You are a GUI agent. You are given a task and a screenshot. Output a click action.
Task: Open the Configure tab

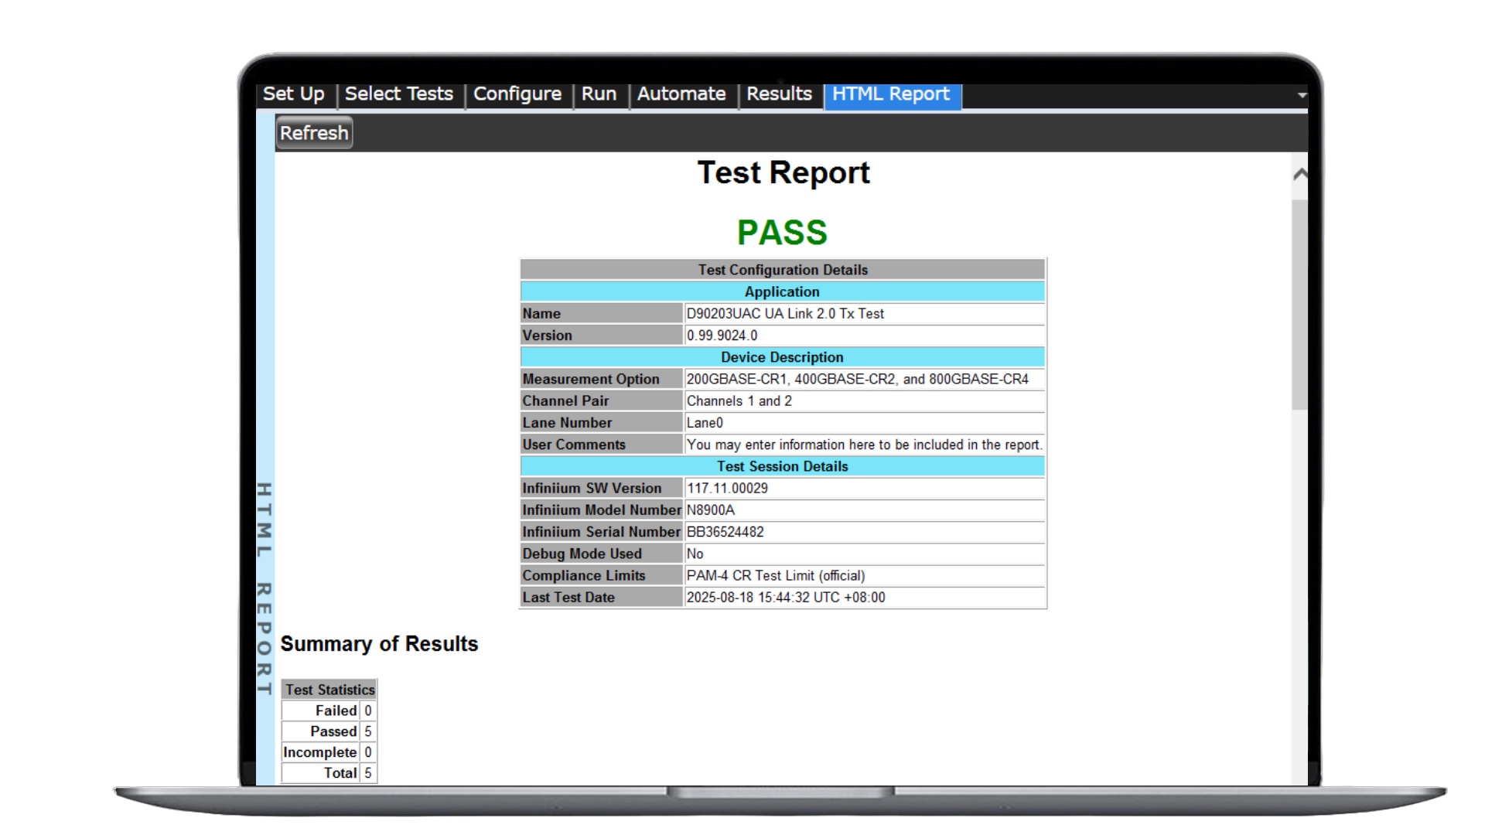[x=517, y=94]
